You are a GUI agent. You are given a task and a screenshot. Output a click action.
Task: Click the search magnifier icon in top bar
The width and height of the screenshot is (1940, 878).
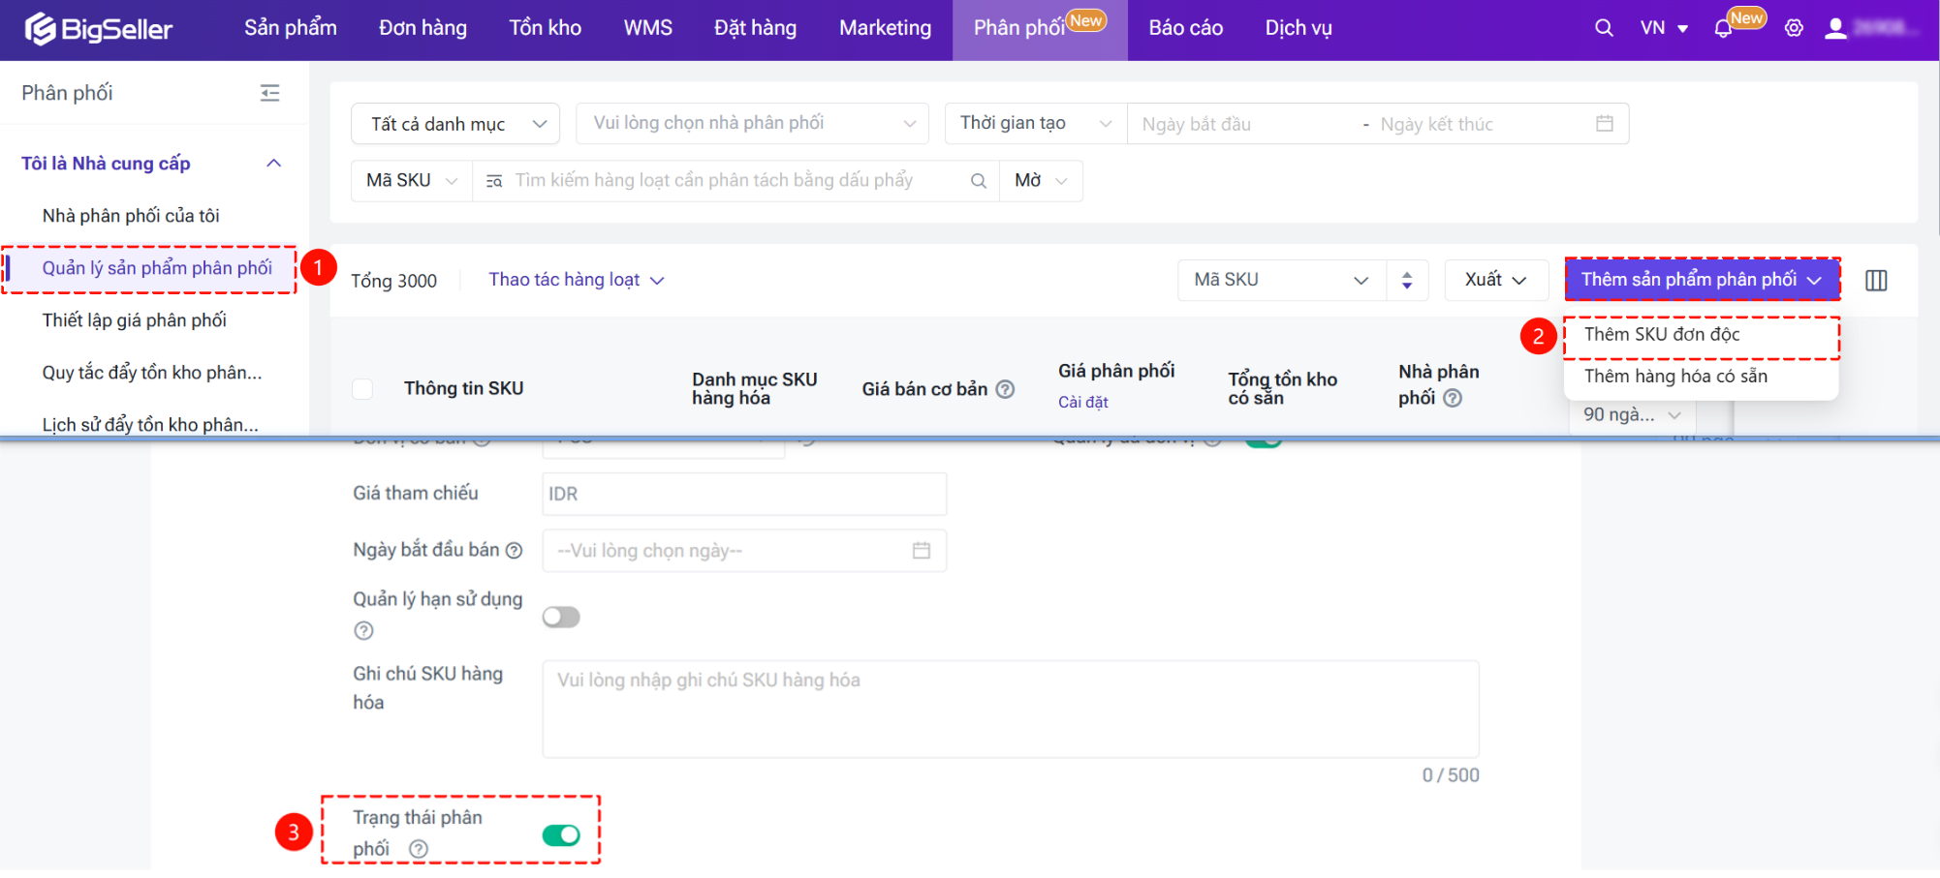tap(1604, 28)
